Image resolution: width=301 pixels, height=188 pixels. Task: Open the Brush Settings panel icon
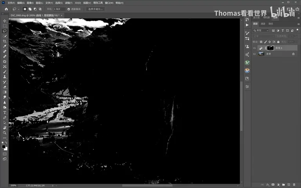click(247, 33)
